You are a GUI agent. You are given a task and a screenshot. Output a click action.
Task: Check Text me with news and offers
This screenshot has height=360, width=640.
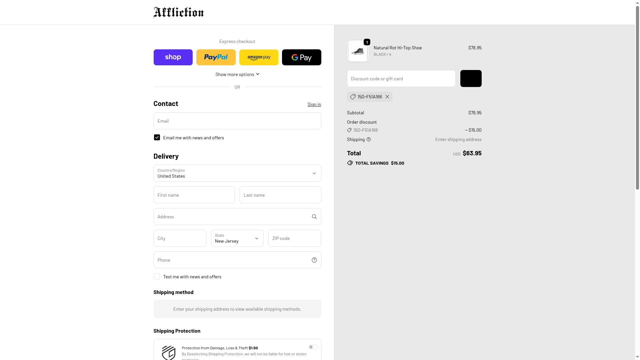click(157, 276)
